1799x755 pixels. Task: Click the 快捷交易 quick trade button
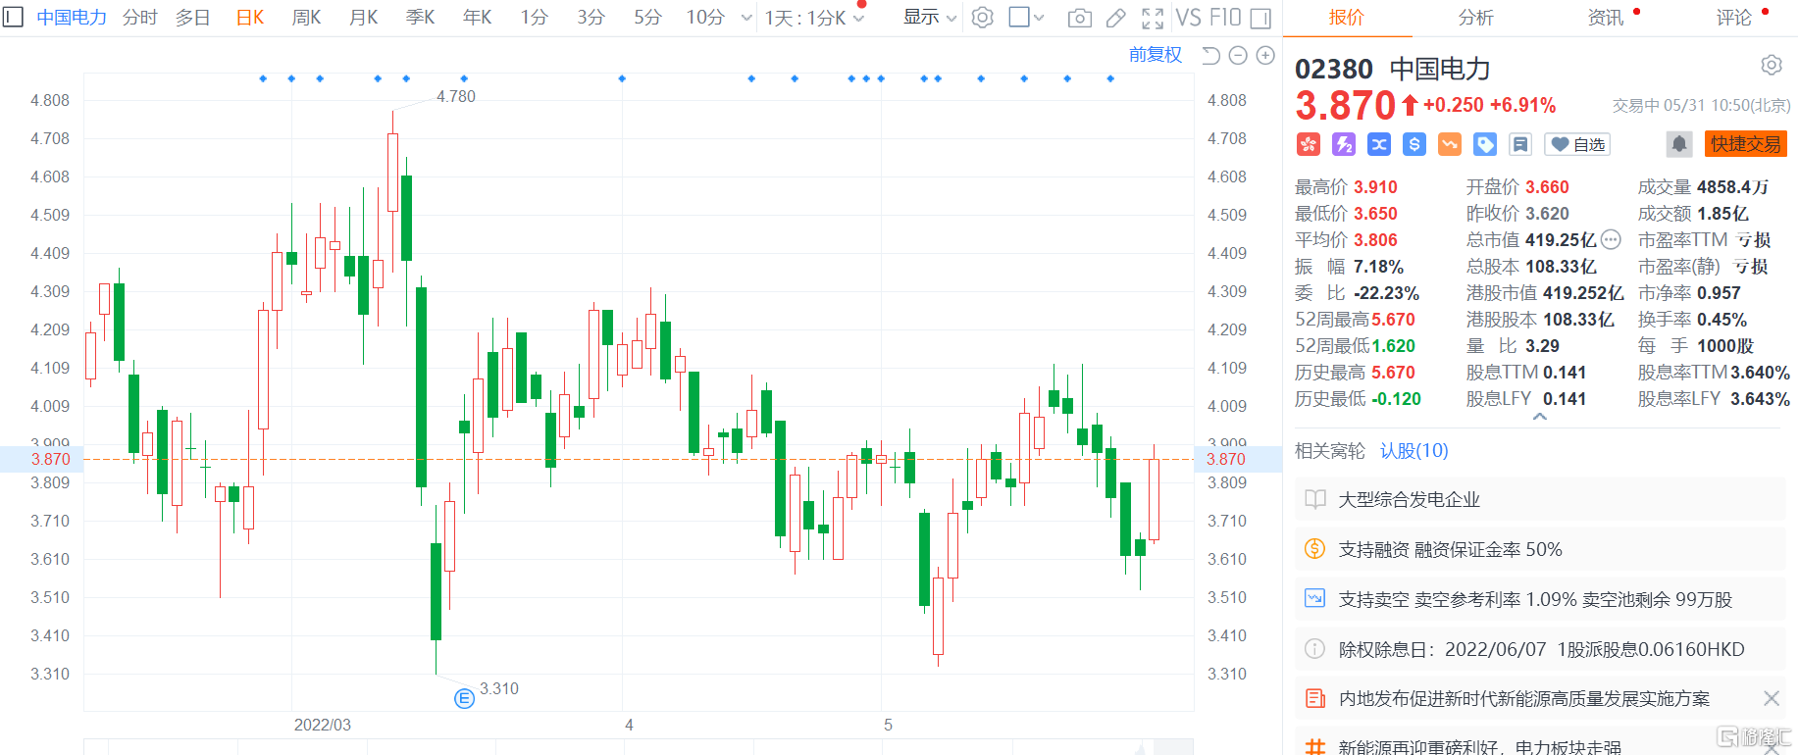pyautogui.click(x=1745, y=144)
